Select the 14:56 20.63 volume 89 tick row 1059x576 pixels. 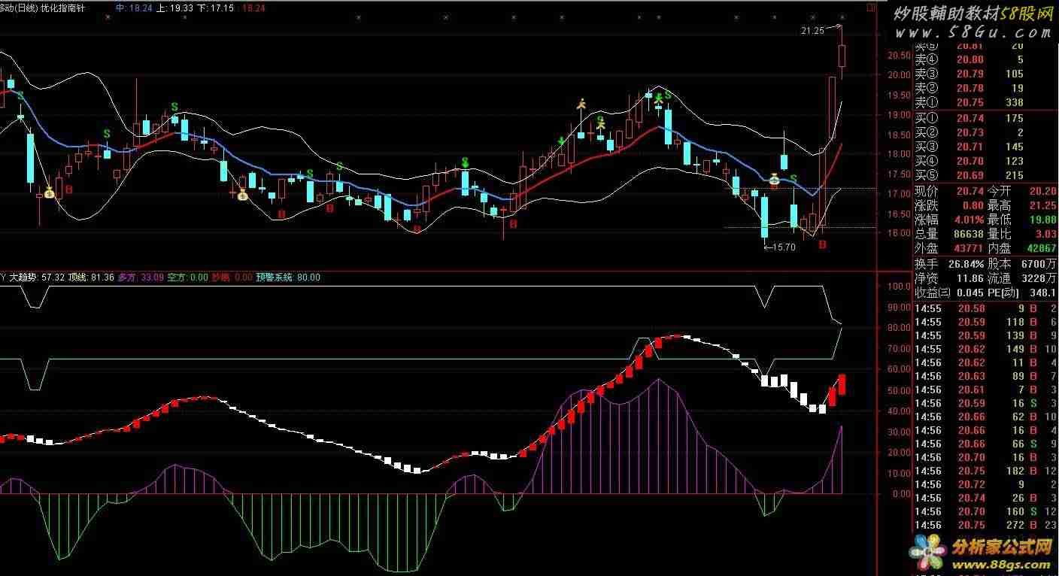[x=986, y=376]
